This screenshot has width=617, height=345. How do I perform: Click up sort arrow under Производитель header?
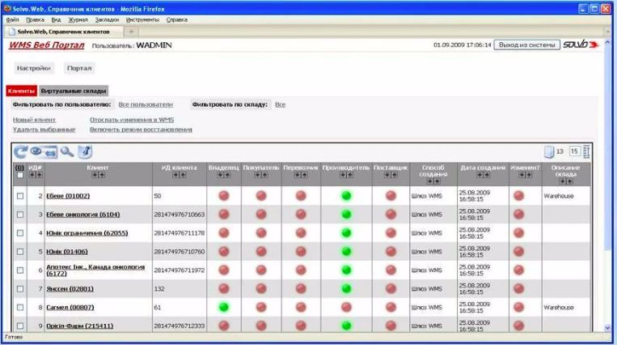pos(350,175)
